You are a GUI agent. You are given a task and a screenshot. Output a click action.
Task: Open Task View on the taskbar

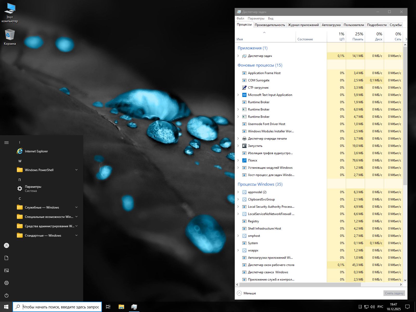pyautogui.click(x=108, y=307)
